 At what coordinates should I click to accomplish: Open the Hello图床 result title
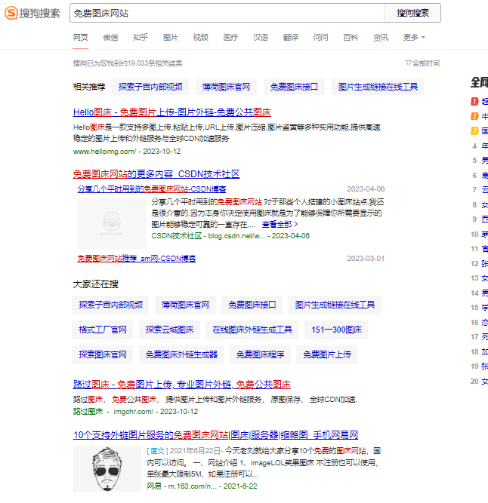pos(172,112)
